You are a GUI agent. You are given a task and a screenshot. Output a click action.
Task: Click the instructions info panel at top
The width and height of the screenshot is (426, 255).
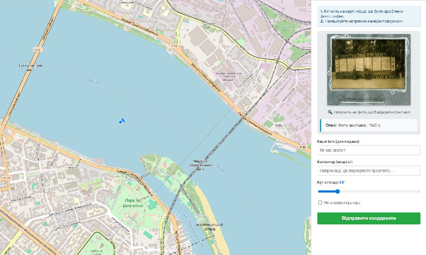coord(368,16)
